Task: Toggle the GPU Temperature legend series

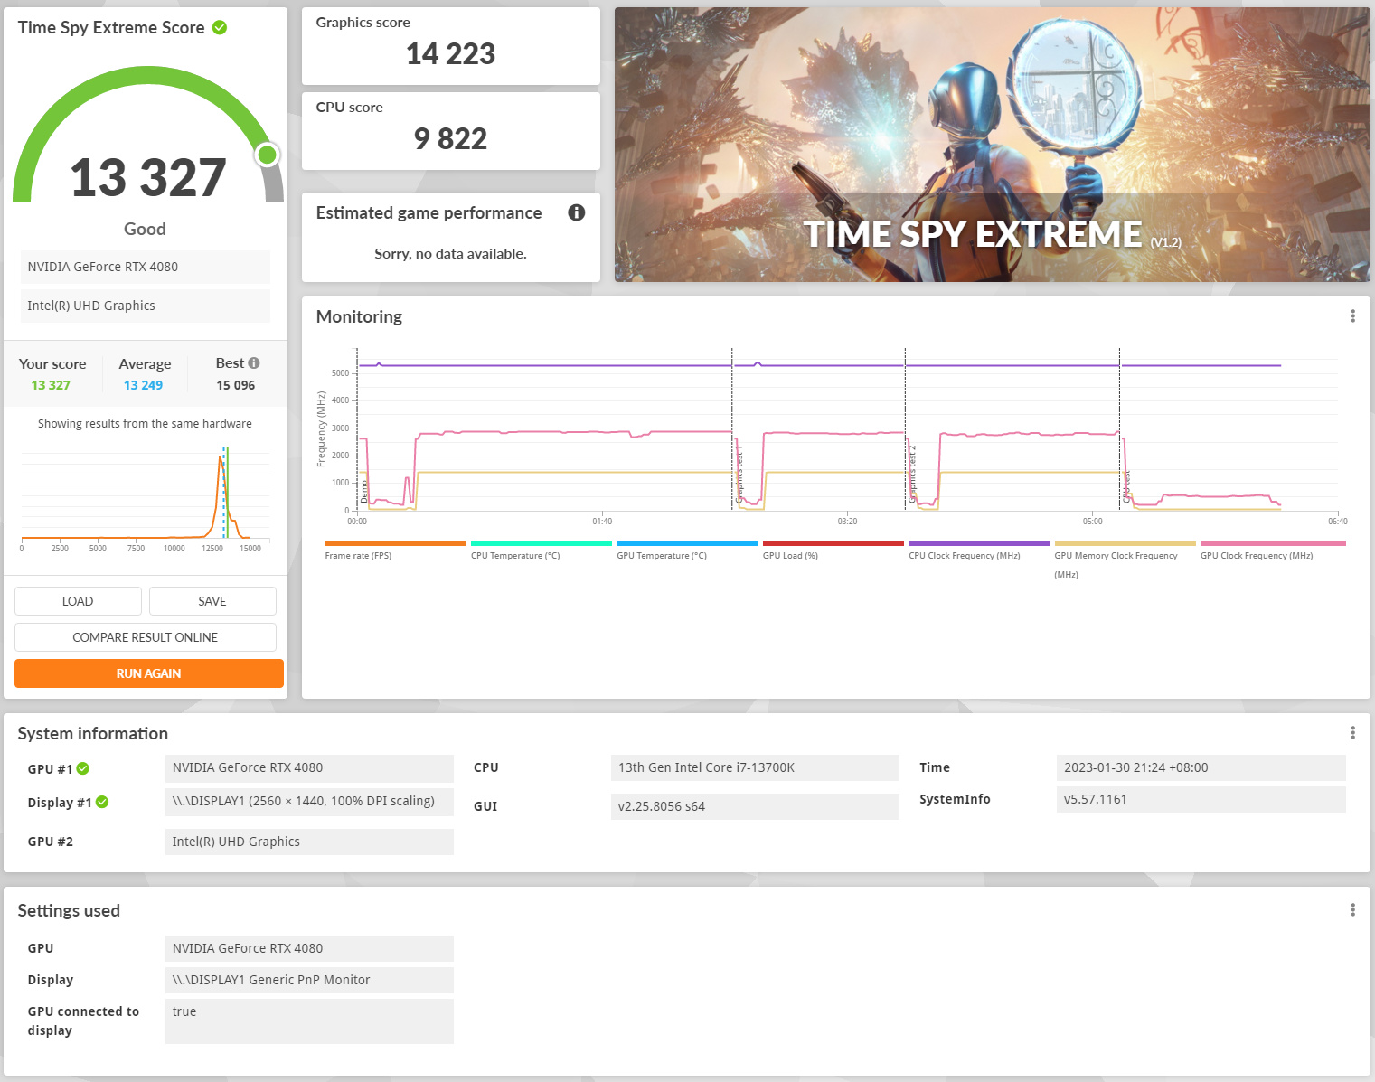Action: [x=687, y=550]
